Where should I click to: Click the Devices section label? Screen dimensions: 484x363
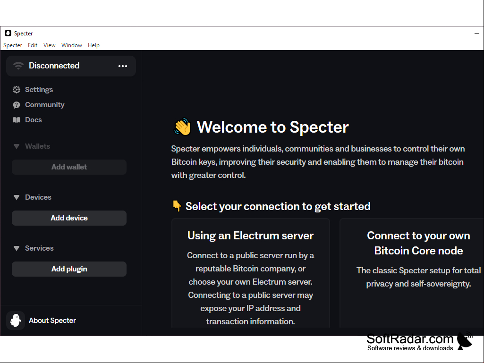tap(38, 197)
